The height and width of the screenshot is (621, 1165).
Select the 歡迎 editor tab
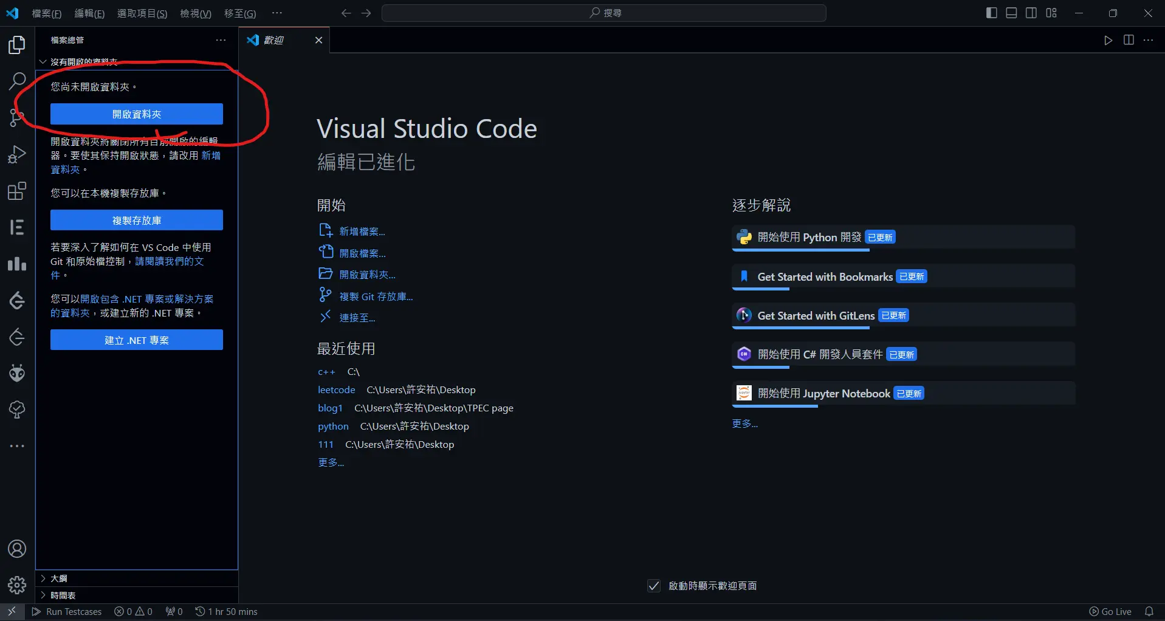[274, 40]
